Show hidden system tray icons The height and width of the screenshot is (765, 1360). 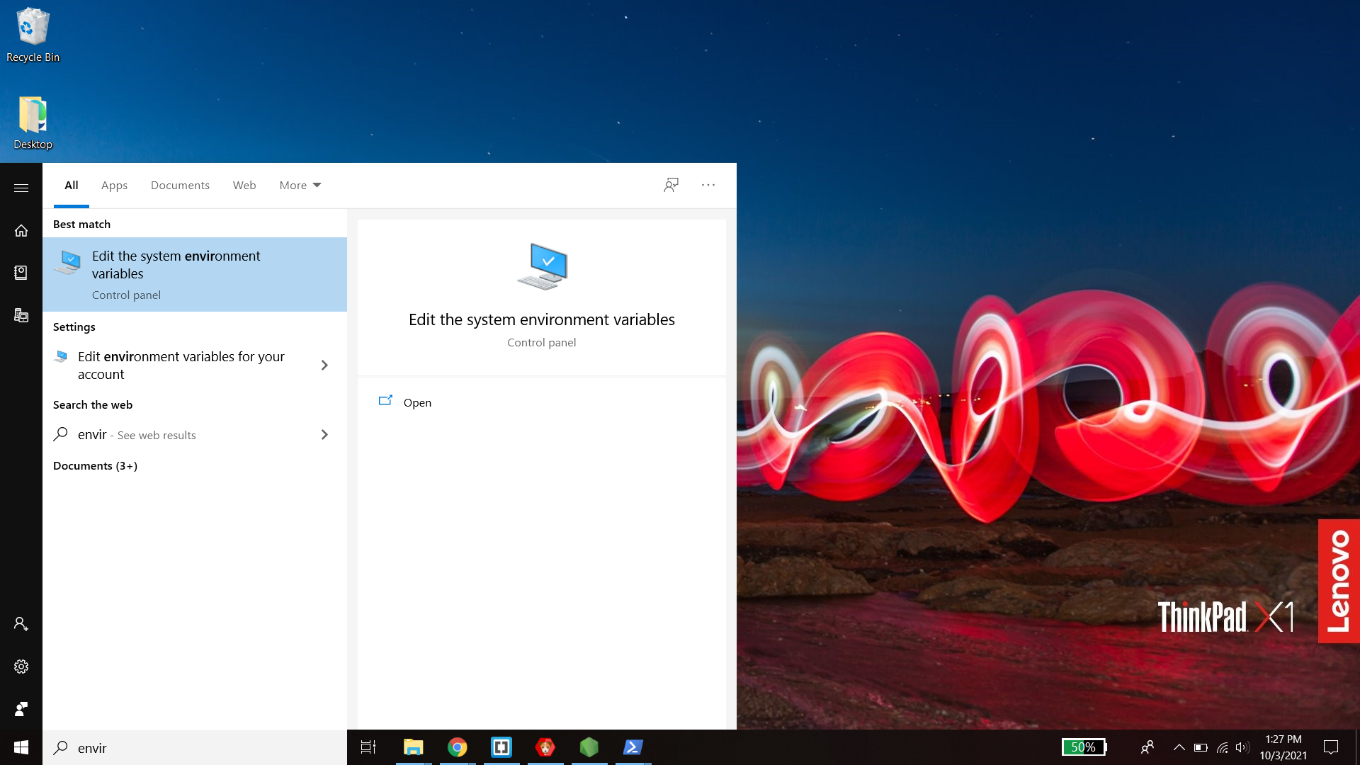coord(1179,747)
